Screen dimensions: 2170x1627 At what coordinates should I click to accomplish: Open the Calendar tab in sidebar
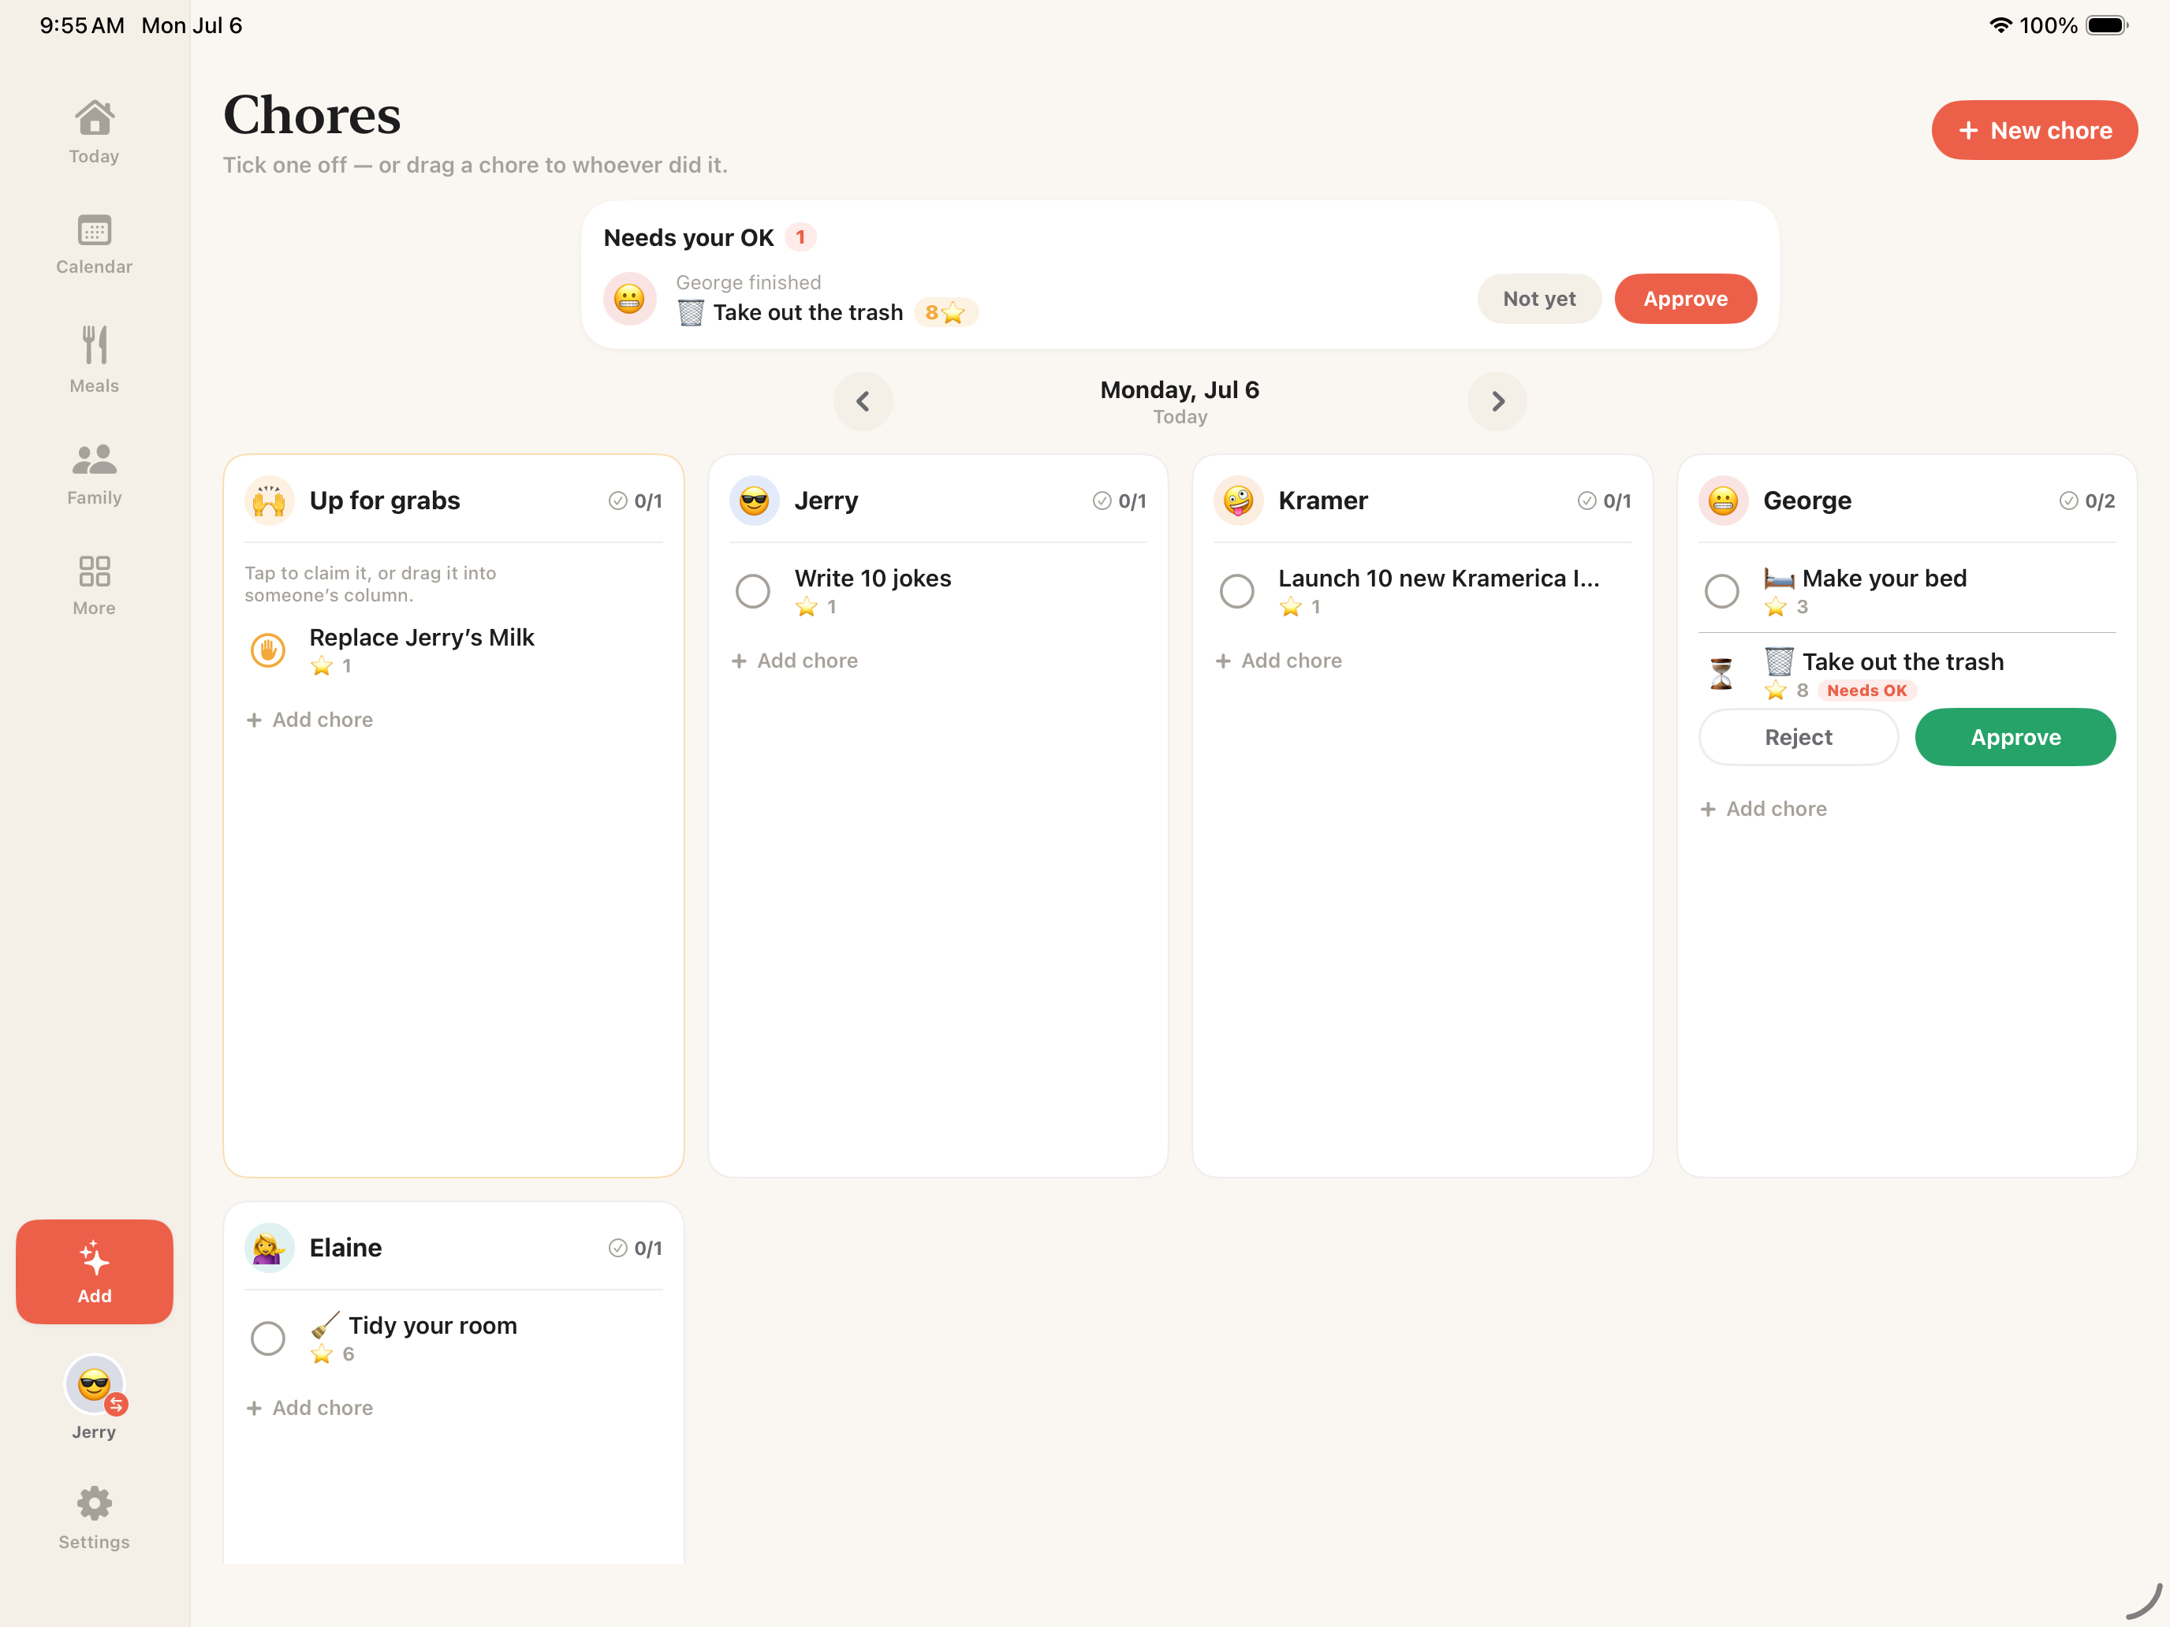pos(94,244)
